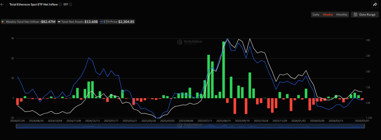Screen dimensions: 381x140
Task: Open info icon beside Total Ethereum Spot ETF title
Action: [60, 4]
